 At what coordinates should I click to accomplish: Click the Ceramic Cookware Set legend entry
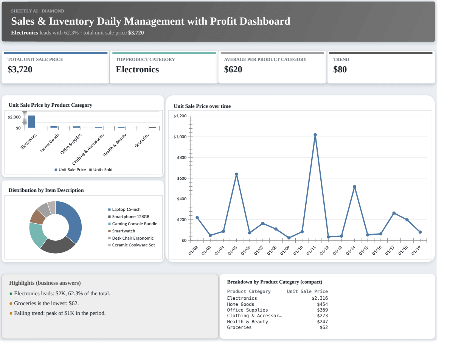pos(131,245)
